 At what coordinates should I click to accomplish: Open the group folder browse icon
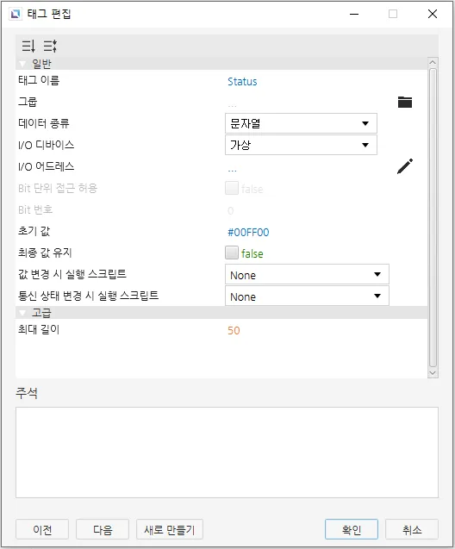(405, 102)
